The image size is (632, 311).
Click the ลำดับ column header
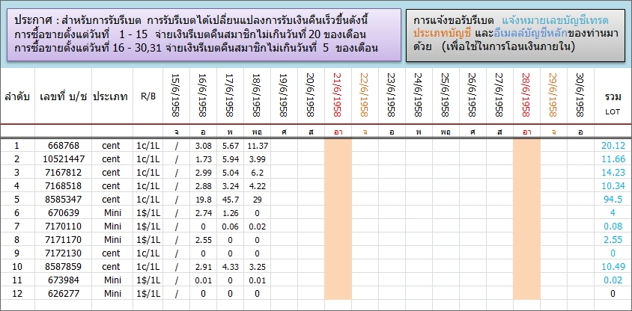click(x=17, y=97)
